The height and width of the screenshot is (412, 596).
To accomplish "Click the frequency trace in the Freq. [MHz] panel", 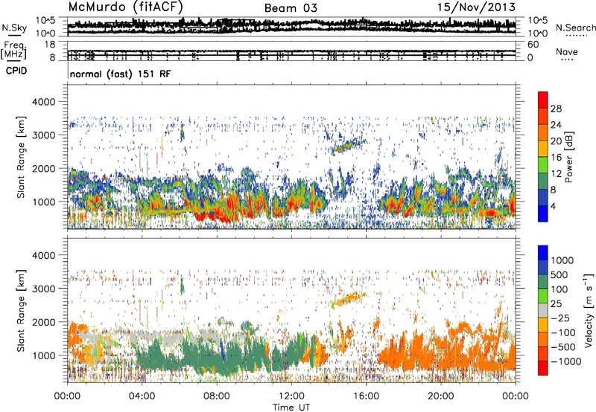I will [291, 51].
